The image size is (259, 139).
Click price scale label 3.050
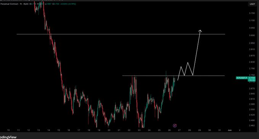pyautogui.click(x=252, y=28)
